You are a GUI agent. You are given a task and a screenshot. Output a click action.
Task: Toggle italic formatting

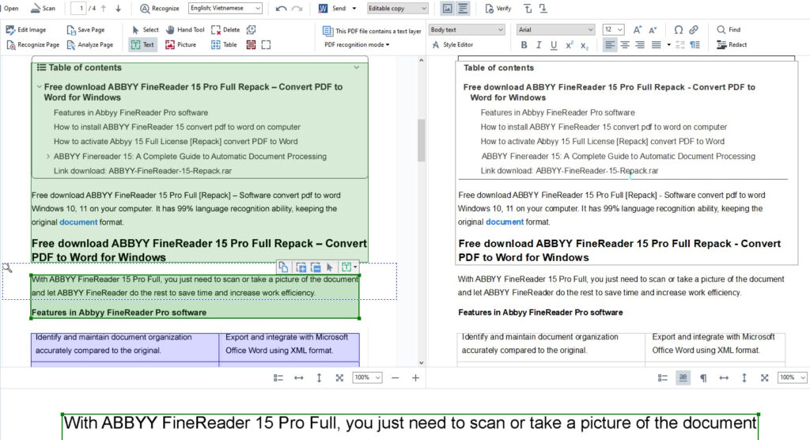[x=539, y=45]
